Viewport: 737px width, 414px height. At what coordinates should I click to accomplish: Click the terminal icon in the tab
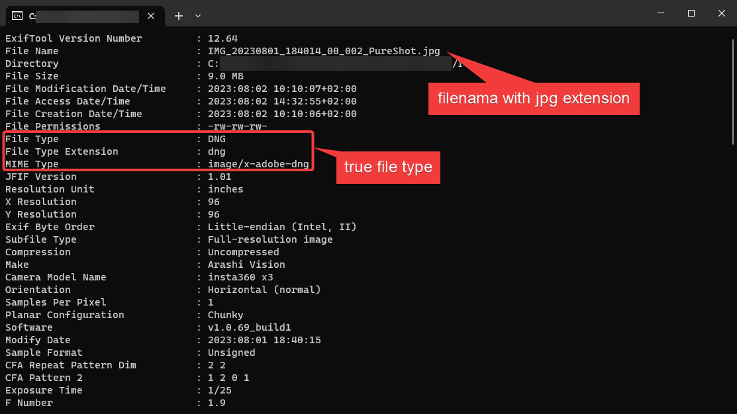coord(17,16)
